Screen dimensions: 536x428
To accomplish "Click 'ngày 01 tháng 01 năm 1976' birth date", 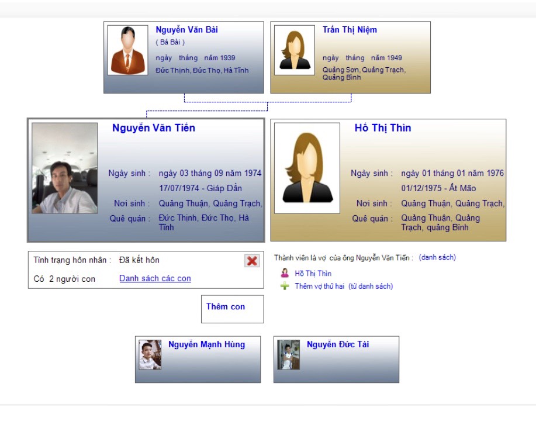I will 452,173.
